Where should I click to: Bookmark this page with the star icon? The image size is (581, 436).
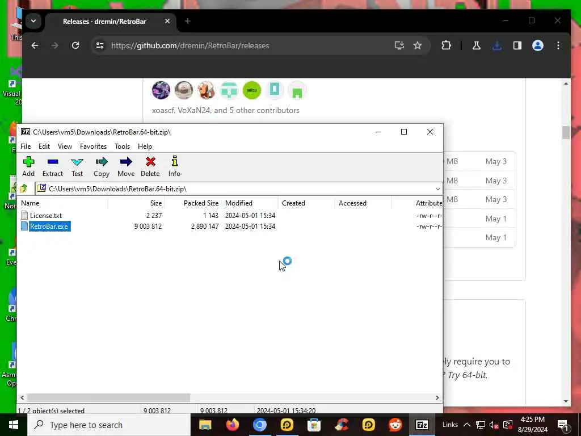point(418,45)
